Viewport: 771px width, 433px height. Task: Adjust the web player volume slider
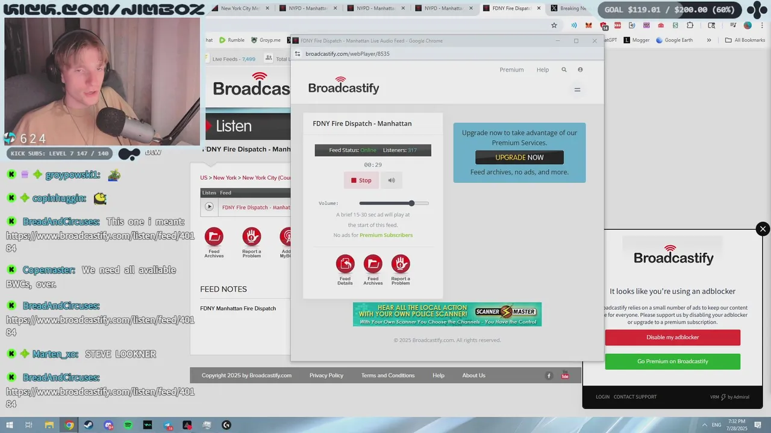pos(394,203)
